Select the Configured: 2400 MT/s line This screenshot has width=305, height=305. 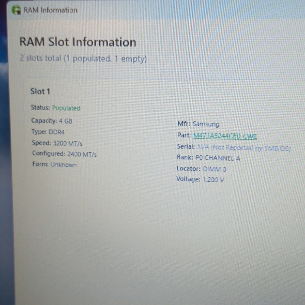tap(64, 154)
